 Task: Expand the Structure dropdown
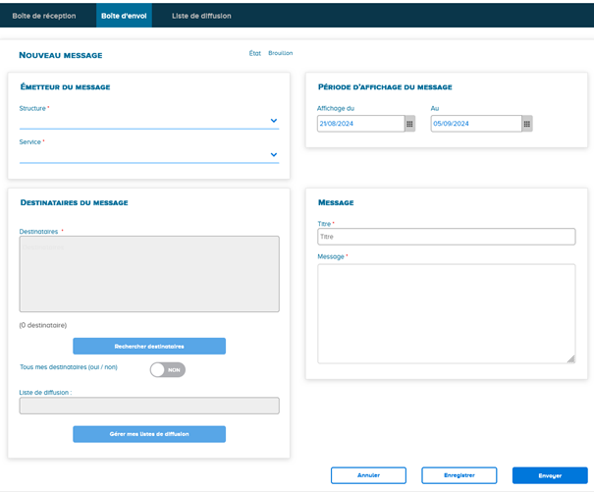(274, 121)
